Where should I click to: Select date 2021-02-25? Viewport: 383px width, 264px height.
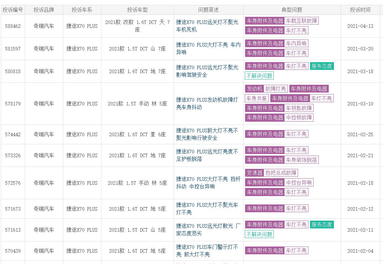coord(360,135)
